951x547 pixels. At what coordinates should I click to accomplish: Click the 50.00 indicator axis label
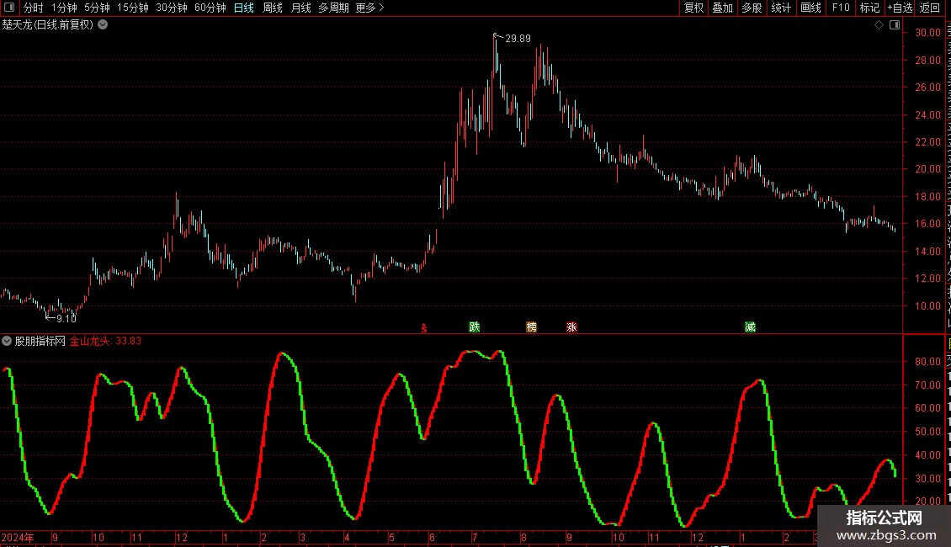point(928,432)
